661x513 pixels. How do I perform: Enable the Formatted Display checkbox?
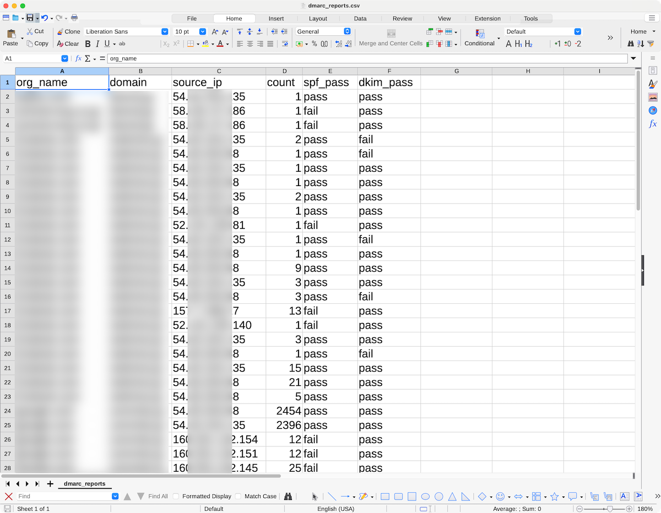(176, 496)
